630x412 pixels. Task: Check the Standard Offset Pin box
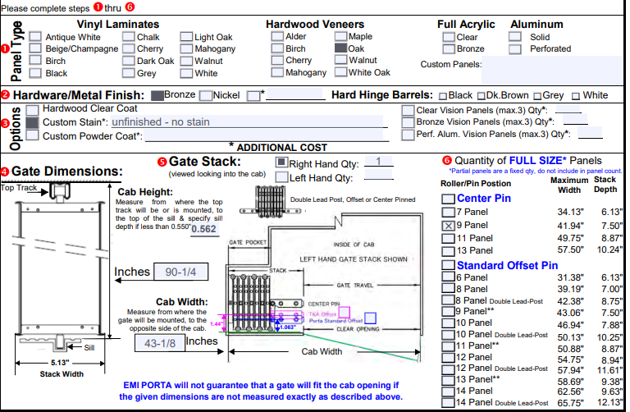(448, 265)
